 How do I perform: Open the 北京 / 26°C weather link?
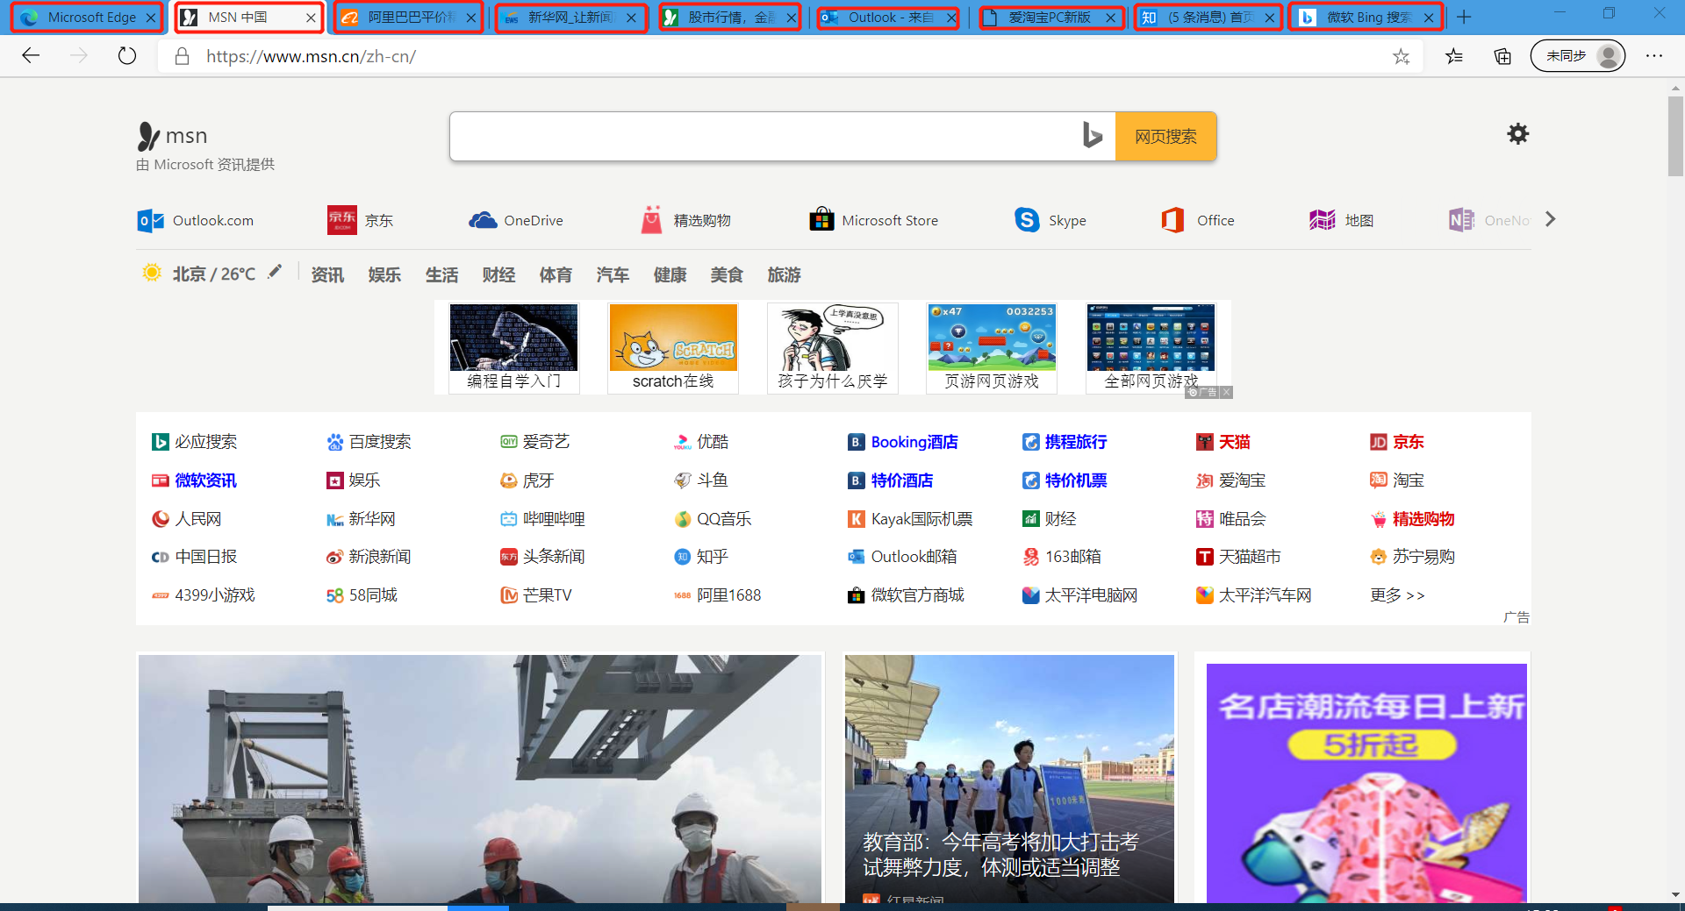coord(213,274)
